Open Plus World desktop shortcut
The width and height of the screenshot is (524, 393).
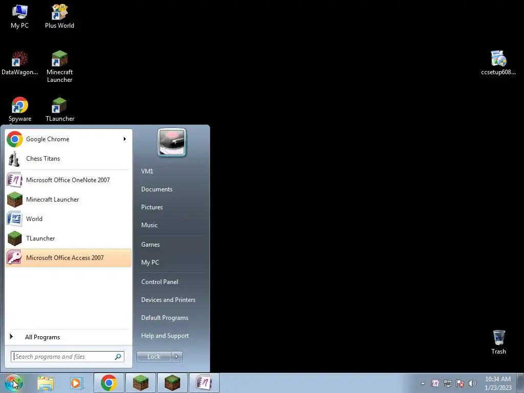[59, 17]
